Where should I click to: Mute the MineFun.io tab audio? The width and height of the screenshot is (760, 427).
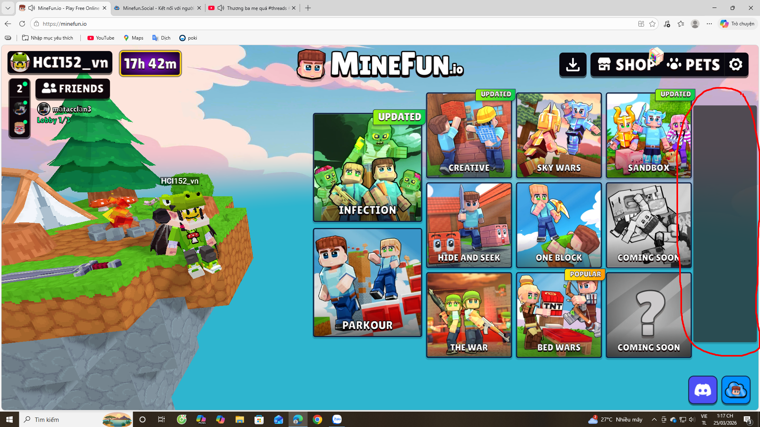[32, 8]
